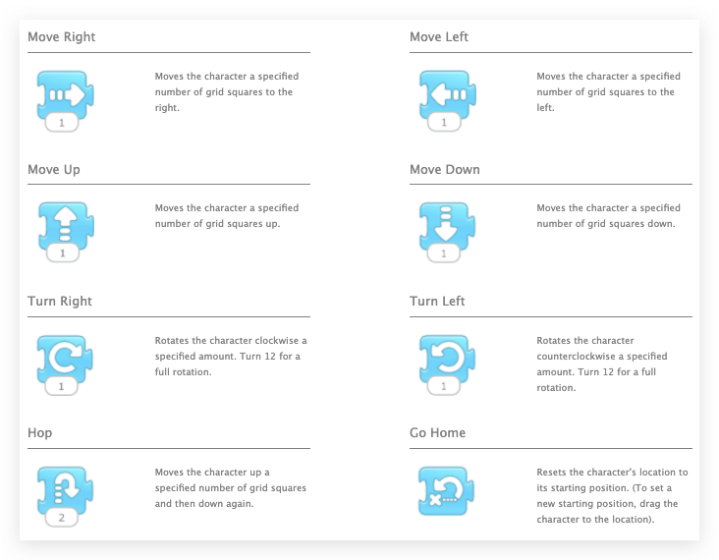Click the description ending 'squares to the left.'

coord(608,91)
